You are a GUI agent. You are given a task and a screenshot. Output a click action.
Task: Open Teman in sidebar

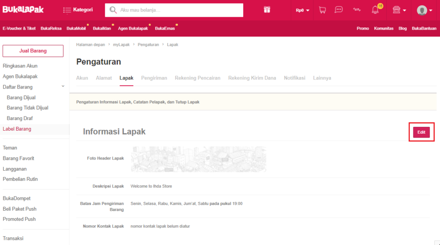tap(10, 147)
